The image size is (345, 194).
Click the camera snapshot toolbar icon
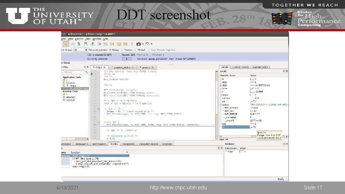click(x=138, y=44)
